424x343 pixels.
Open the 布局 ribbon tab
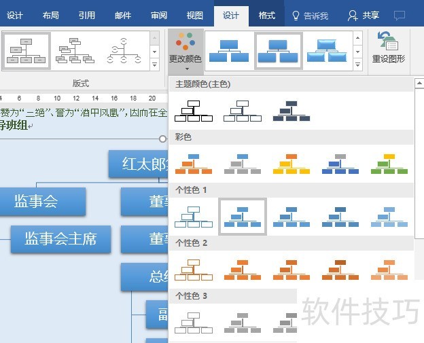(50, 16)
